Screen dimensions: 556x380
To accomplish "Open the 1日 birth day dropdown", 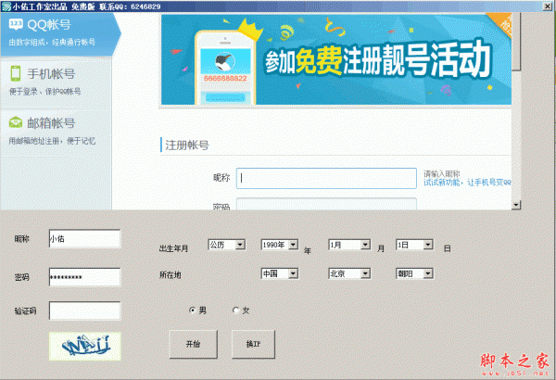I will coord(414,245).
